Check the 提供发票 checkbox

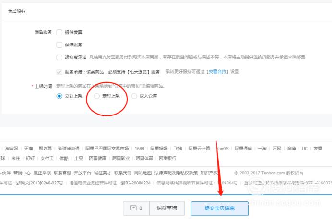pos(59,32)
